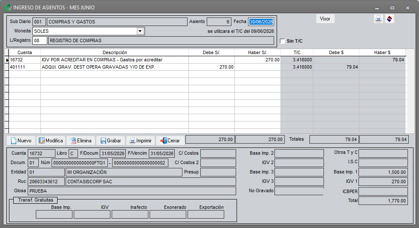This screenshot has height=228, width=419.
Task: Enable the Sin T/C checkbox
Action: 283,41
